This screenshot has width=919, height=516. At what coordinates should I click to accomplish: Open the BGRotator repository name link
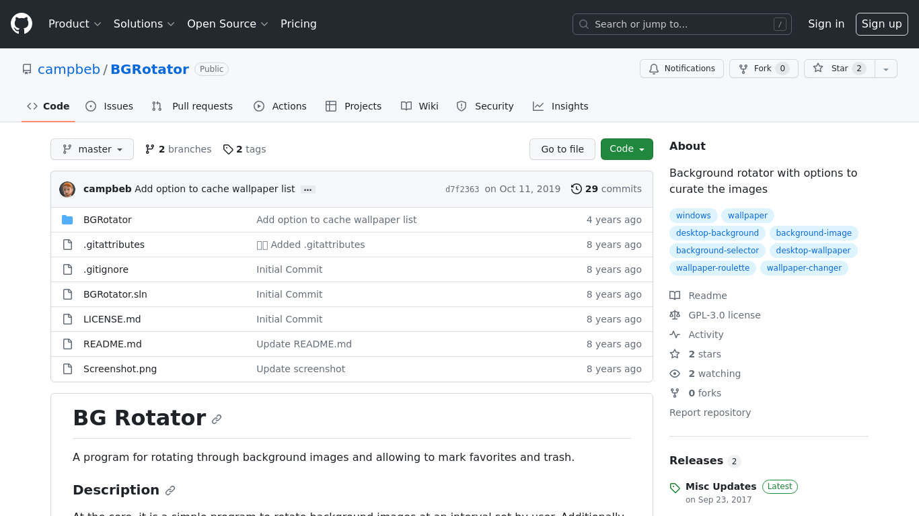click(149, 69)
